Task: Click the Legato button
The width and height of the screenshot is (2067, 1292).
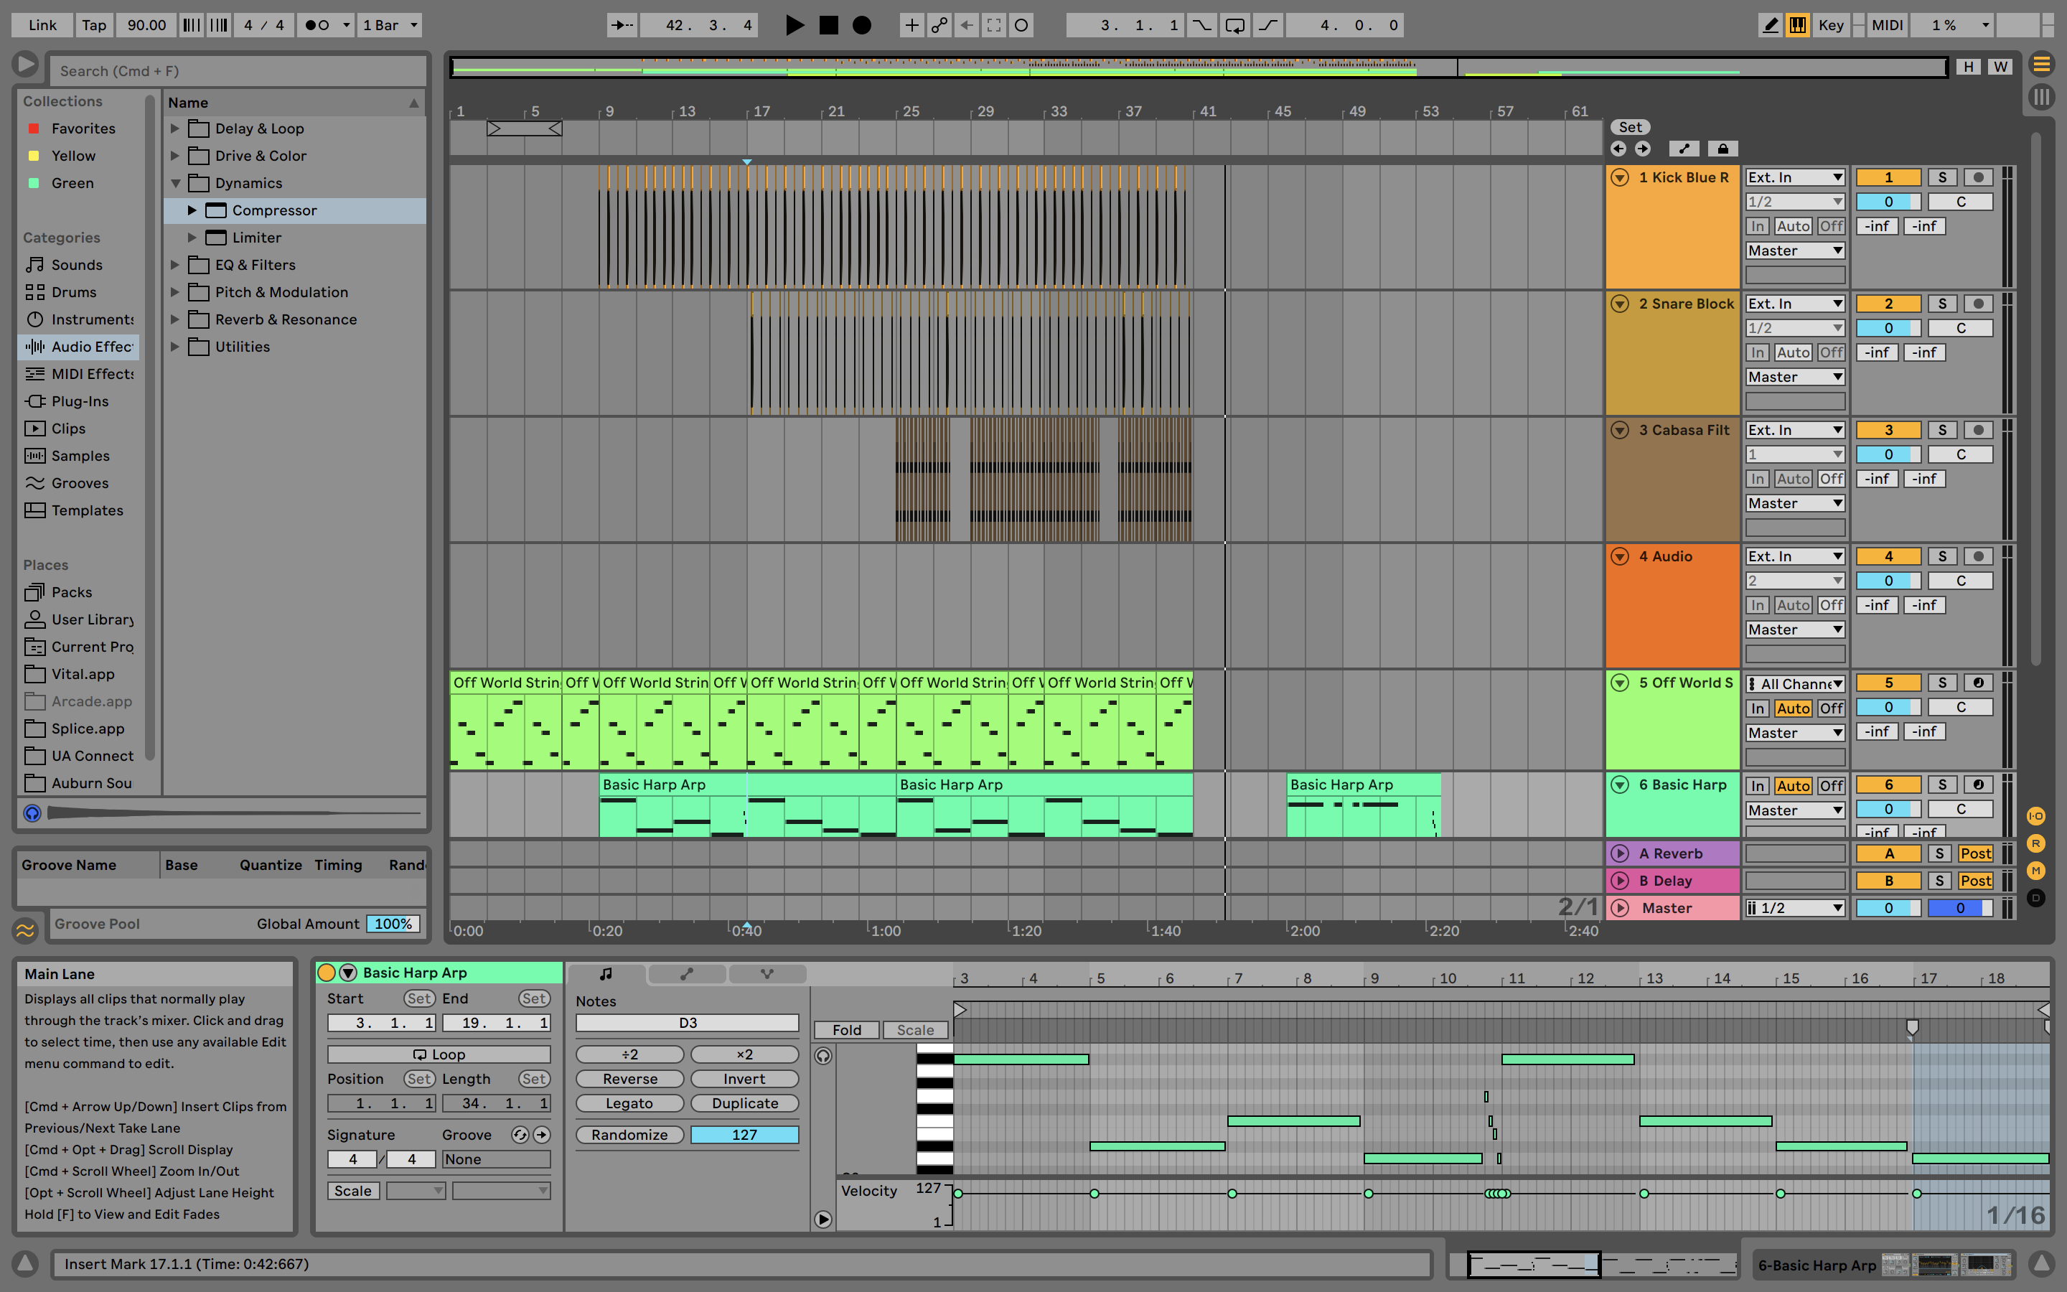Action: tap(629, 1103)
